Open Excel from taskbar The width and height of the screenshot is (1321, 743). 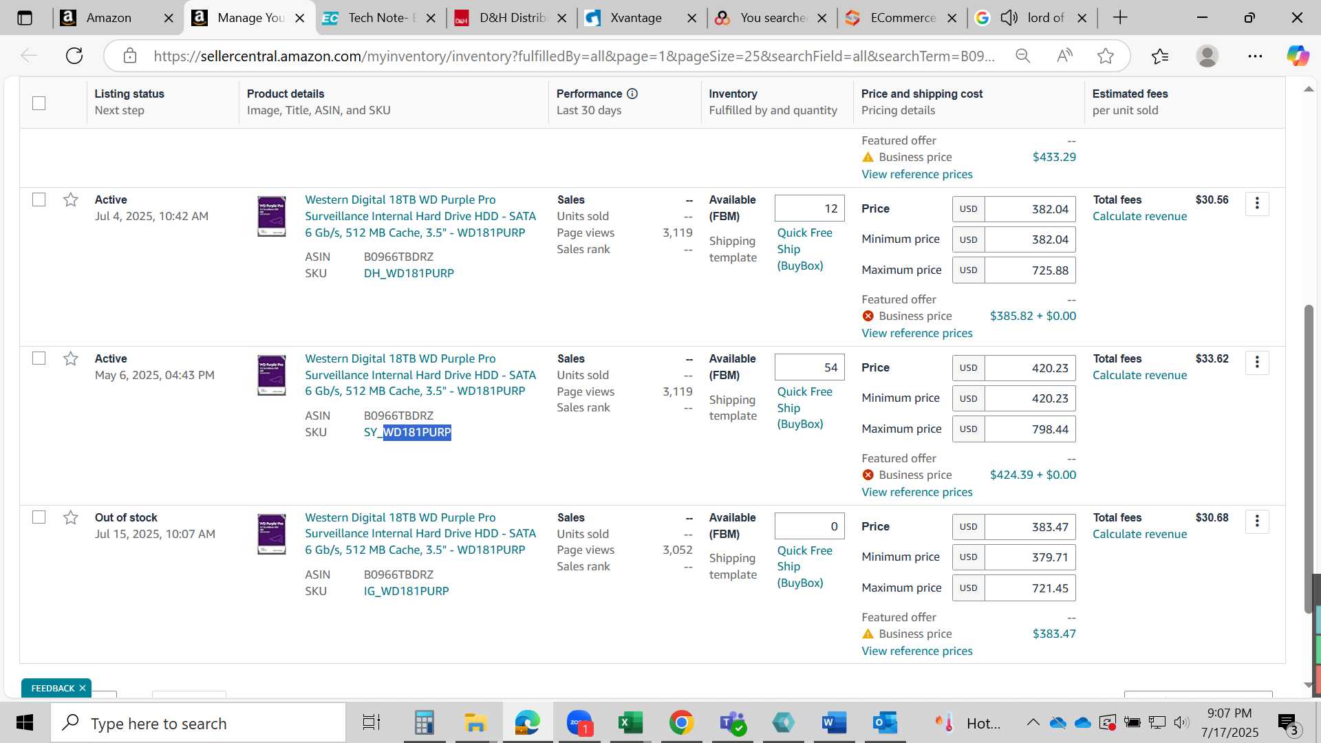pyautogui.click(x=630, y=723)
